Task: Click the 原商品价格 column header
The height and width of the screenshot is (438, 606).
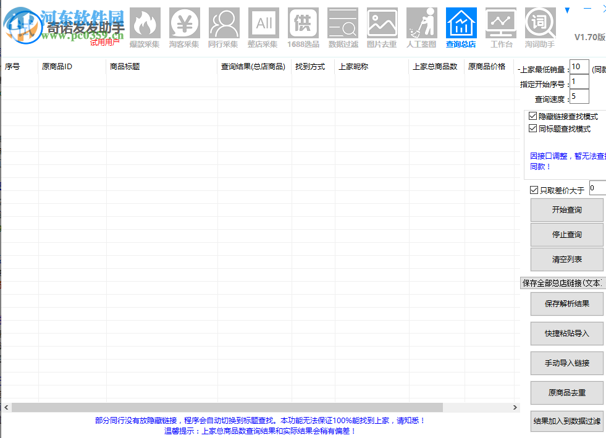Action: (489, 67)
